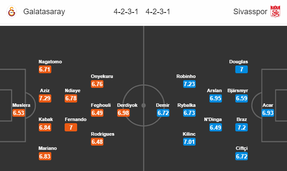Viewport: 287px width, 171px height.
Task: Select Aziz's 7.29 rating badge
Action: (x=45, y=98)
